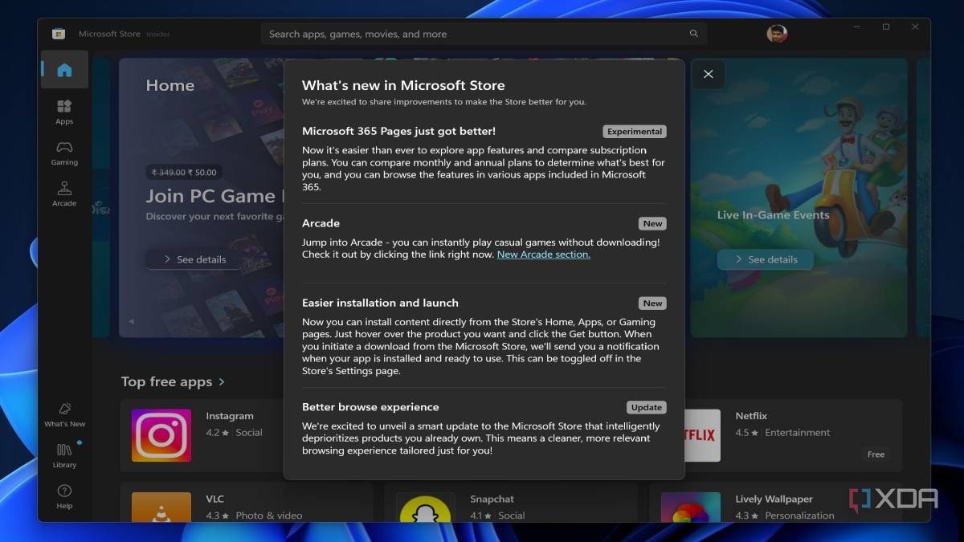Click the Lively Wallpaper app icon
Screen dimensions: 964x542
click(690, 507)
